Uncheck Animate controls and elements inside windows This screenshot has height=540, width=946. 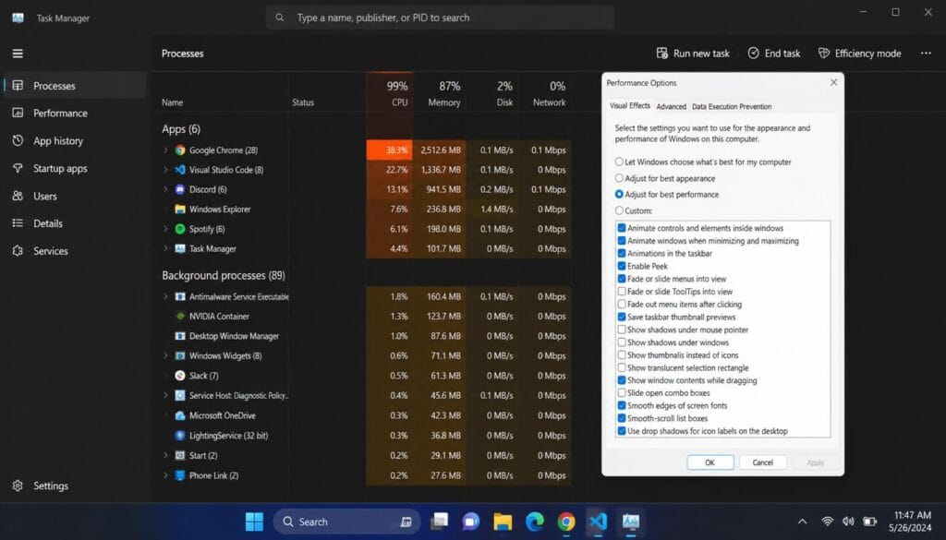622,228
